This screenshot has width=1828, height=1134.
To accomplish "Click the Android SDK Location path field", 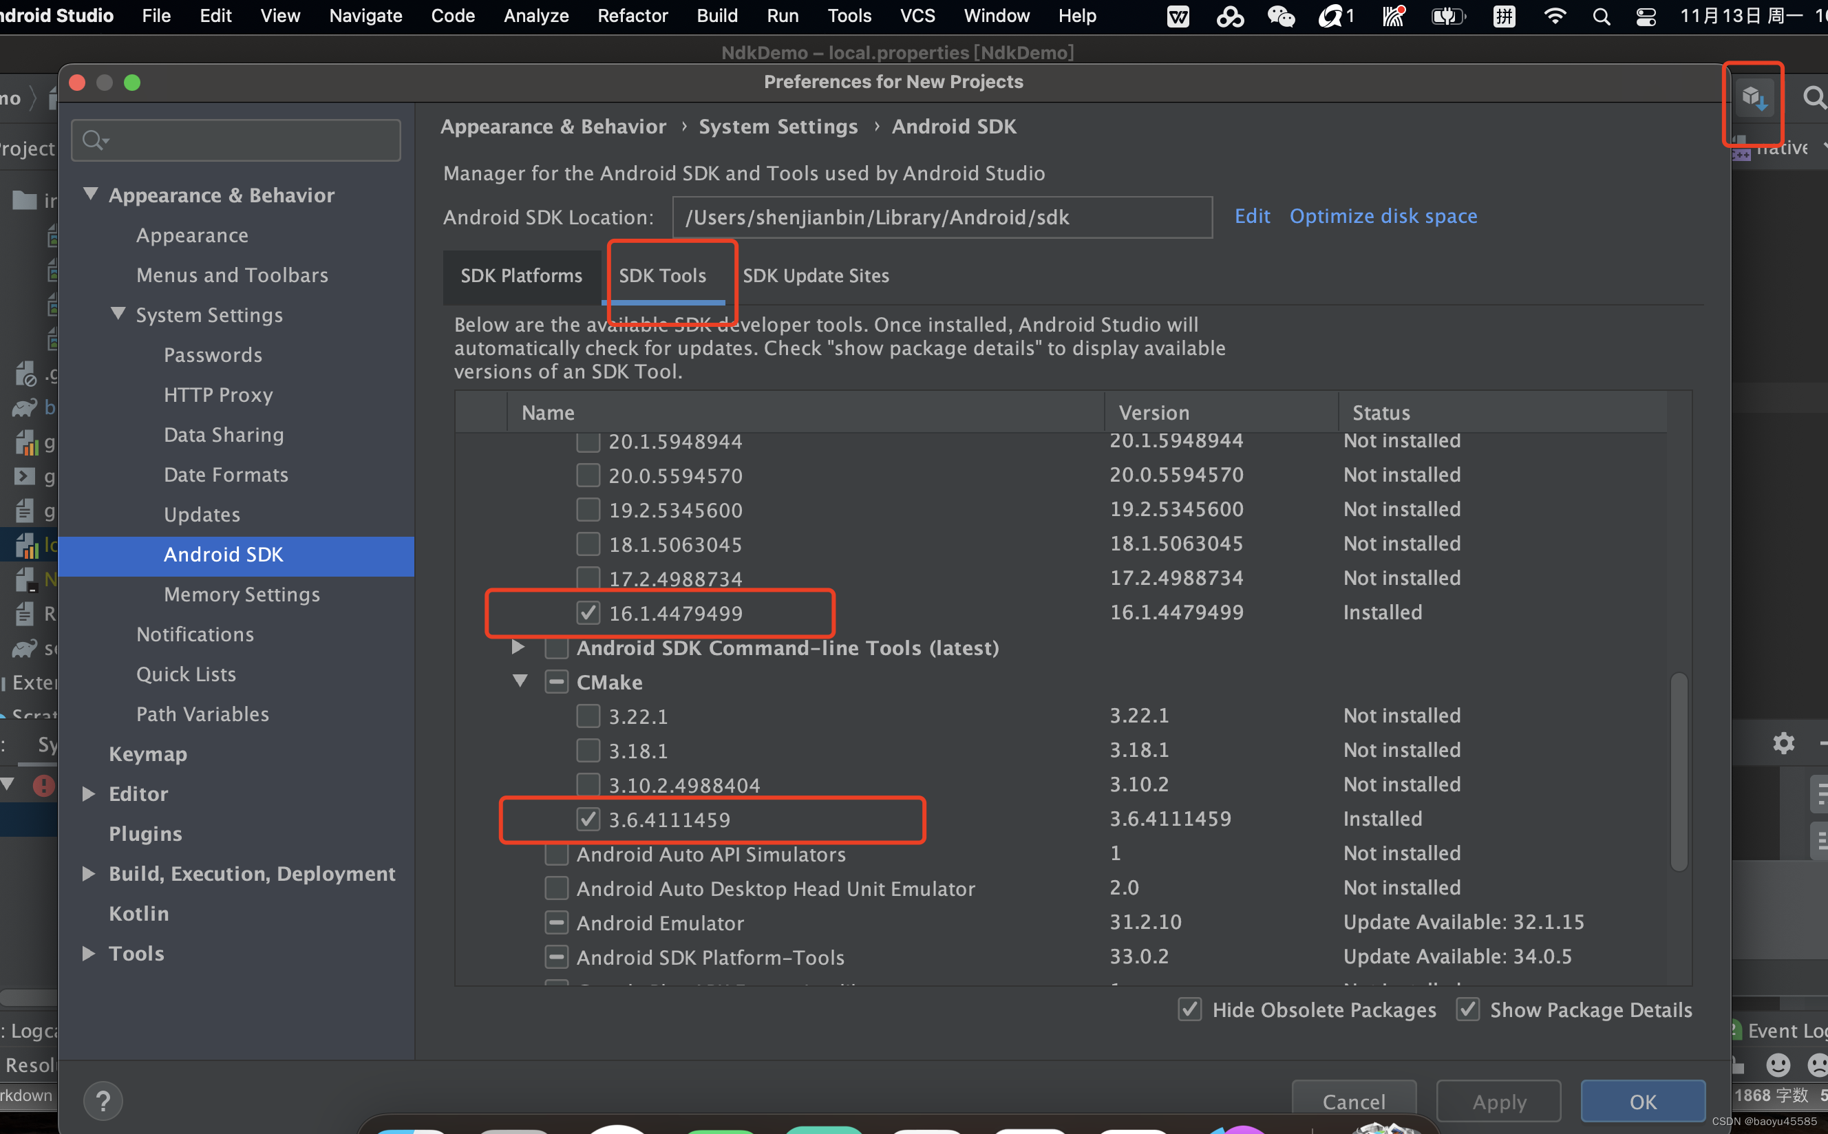I will pos(942,217).
